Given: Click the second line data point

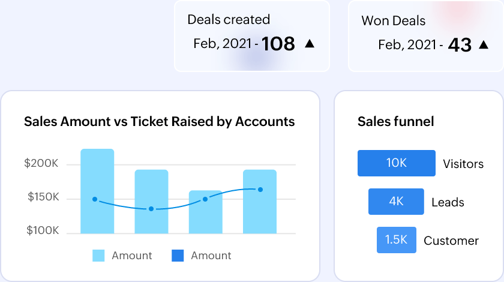Looking at the screenshot, I should pyautogui.click(x=151, y=209).
